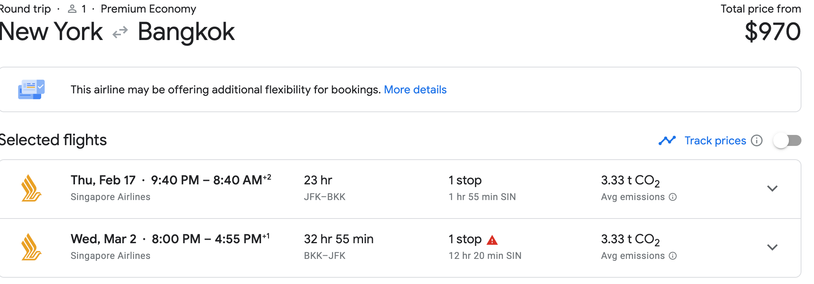Image resolution: width=814 pixels, height=284 pixels.
Task: Click the flexible booking ticket icon
Action: click(x=31, y=89)
